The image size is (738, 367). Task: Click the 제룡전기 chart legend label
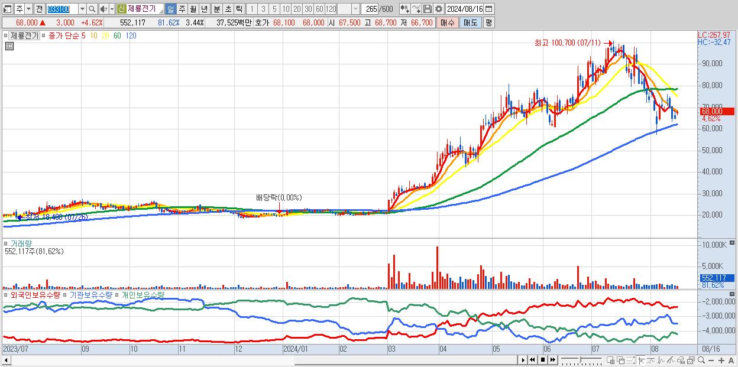[x=24, y=35]
